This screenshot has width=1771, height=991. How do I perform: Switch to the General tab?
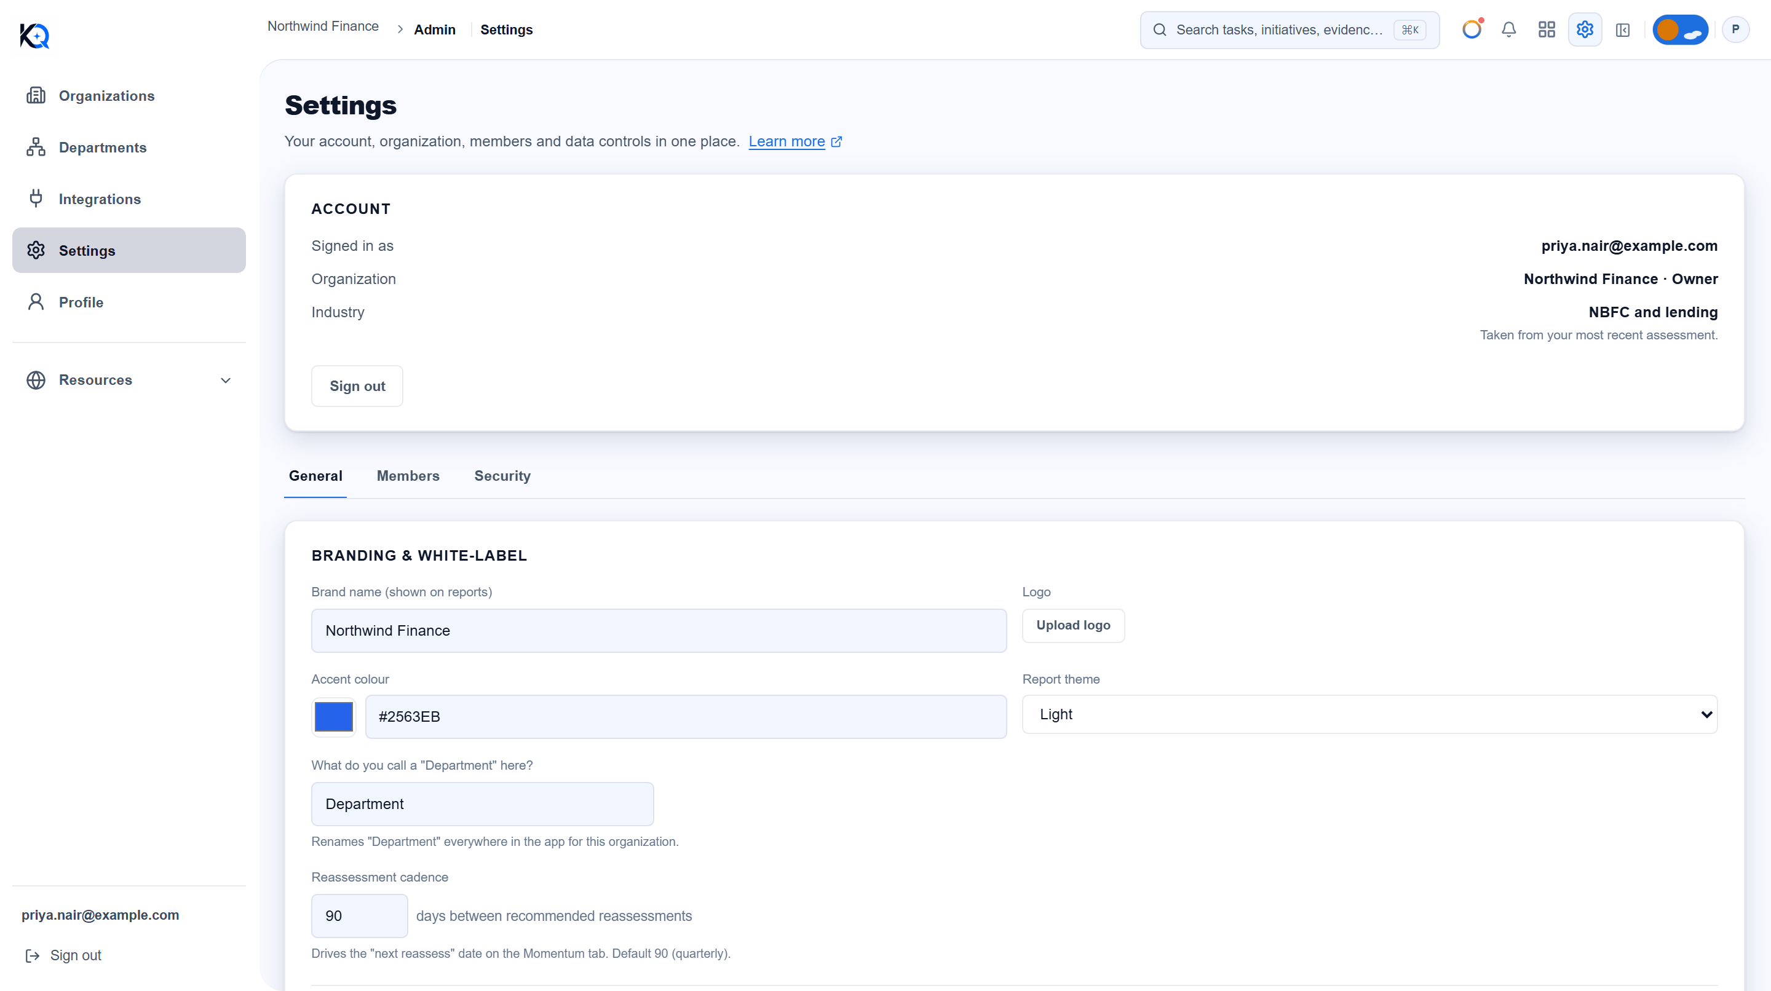point(315,476)
